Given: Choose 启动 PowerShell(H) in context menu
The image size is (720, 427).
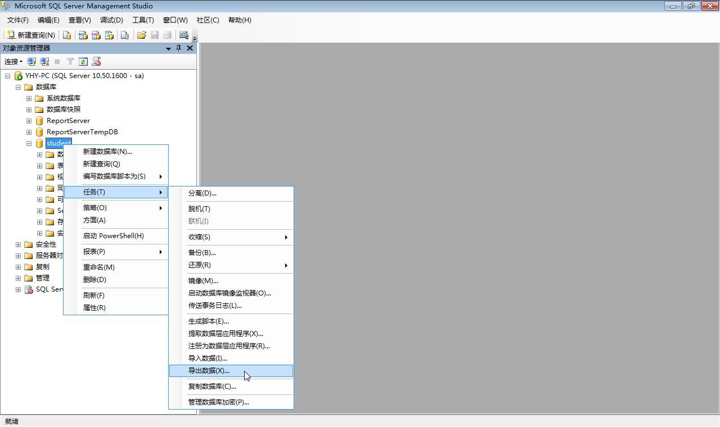Looking at the screenshot, I should coord(116,236).
